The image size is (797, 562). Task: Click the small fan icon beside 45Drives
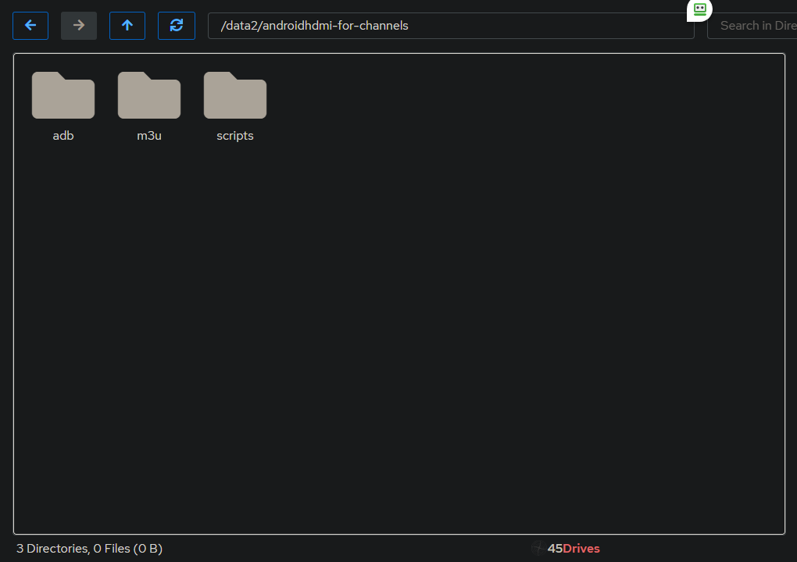[538, 549]
